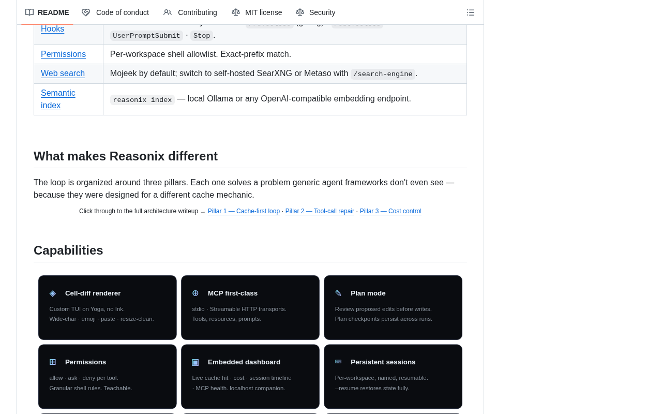Screen dimensions: 662x414
Task: Click the Cell-diff renderer card title
Action: tap(93, 293)
